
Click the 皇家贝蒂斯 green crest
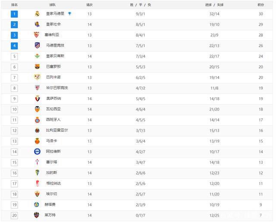click(37, 56)
